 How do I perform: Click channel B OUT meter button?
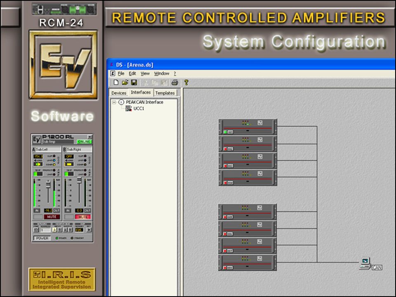tap(87, 210)
